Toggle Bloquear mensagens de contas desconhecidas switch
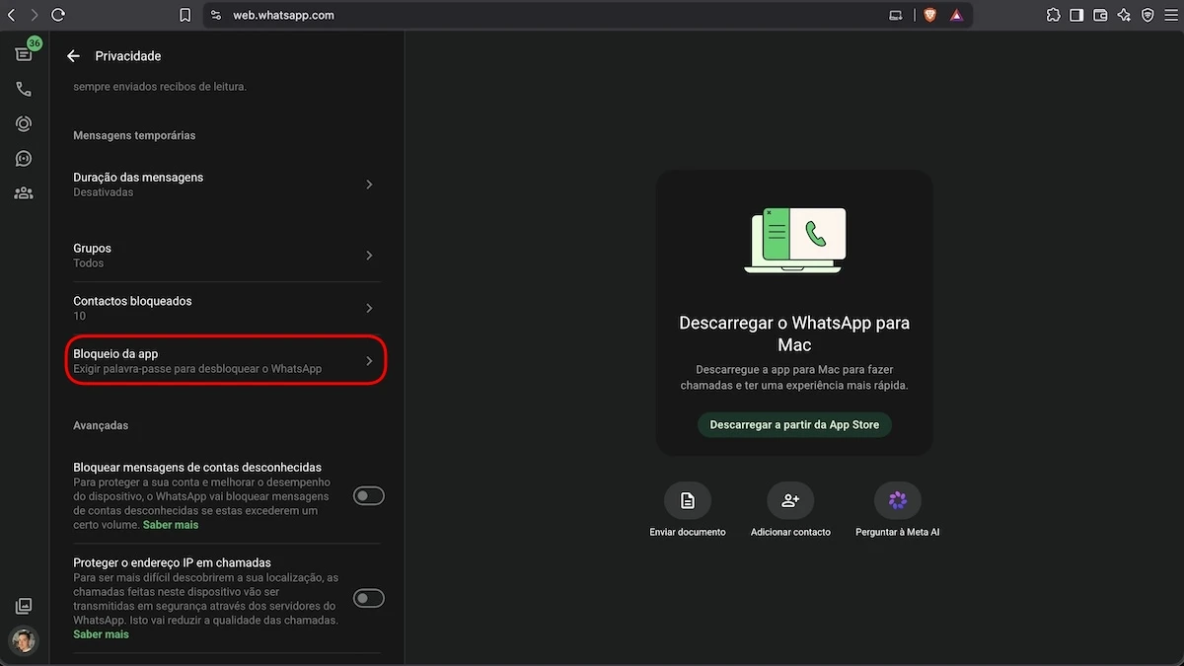This screenshot has height=666, width=1184. tap(369, 495)
